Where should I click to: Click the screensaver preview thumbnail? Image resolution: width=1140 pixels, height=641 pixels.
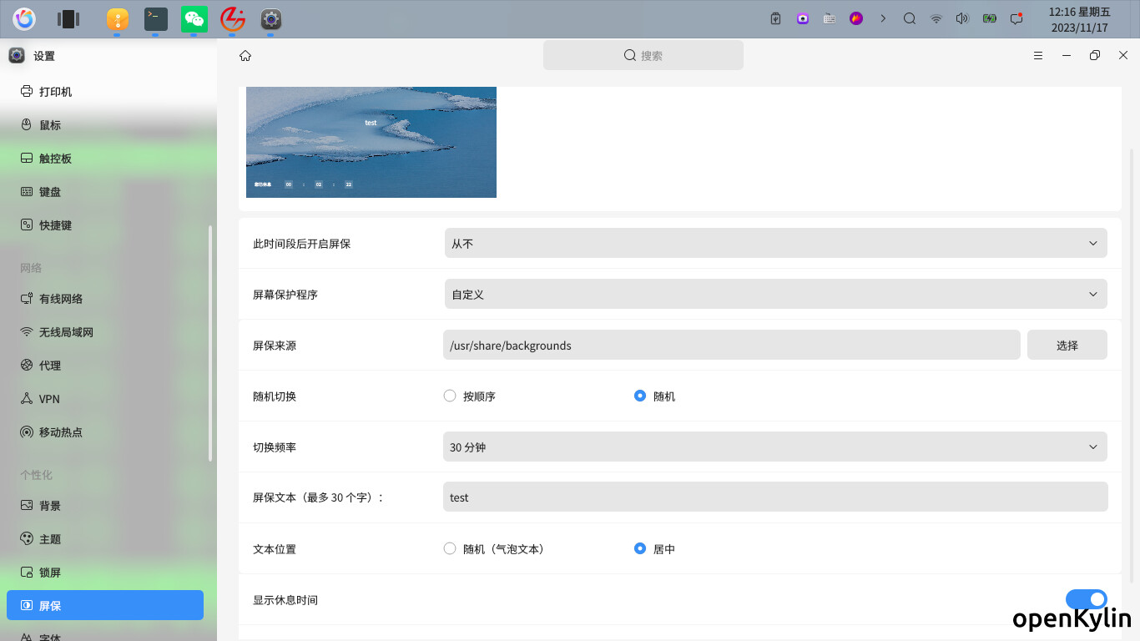tap(371, 142)
